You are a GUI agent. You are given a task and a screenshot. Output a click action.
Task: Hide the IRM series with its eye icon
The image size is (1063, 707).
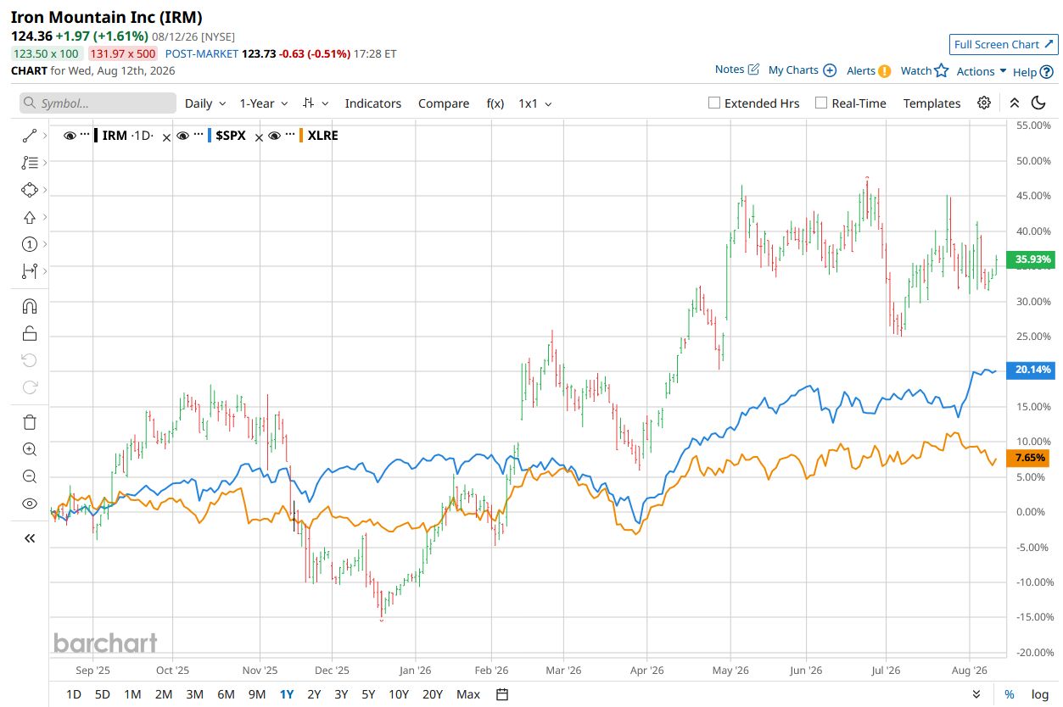pyautogui.click(x=70, y=135)
